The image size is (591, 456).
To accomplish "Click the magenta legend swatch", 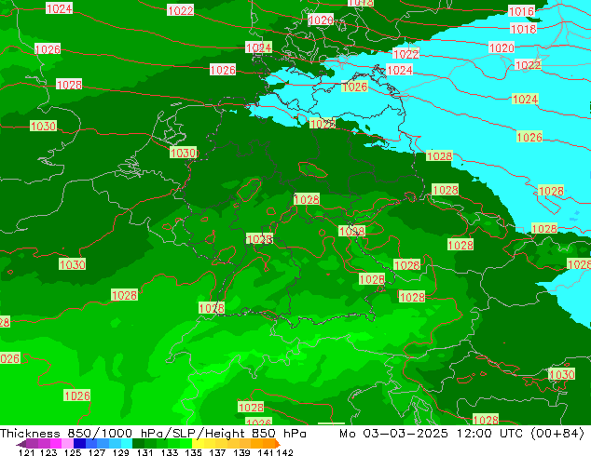I will 55,443.
